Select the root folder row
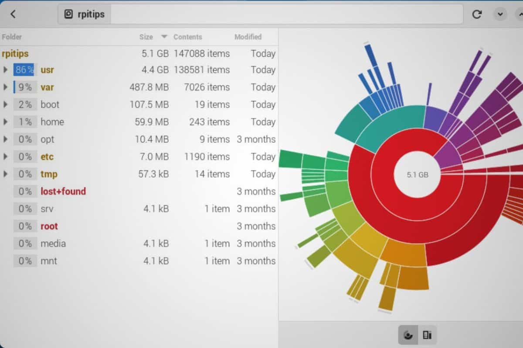Screen dimensions: 523x348 point(49,226)
